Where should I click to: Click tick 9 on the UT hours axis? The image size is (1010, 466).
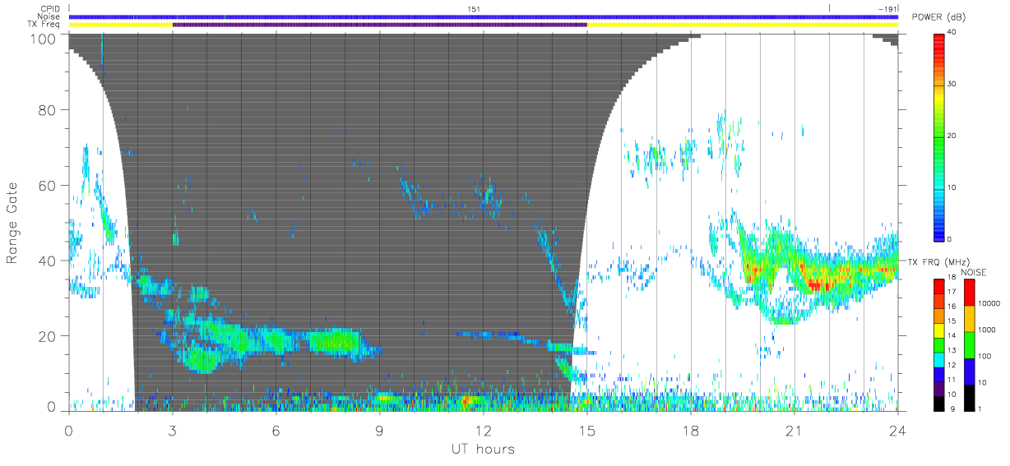pos(379,431)
